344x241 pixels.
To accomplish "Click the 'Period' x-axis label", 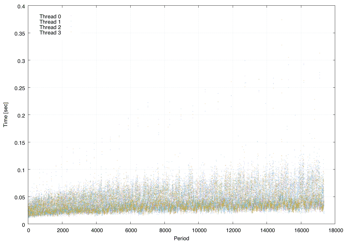I will [181, 238].
